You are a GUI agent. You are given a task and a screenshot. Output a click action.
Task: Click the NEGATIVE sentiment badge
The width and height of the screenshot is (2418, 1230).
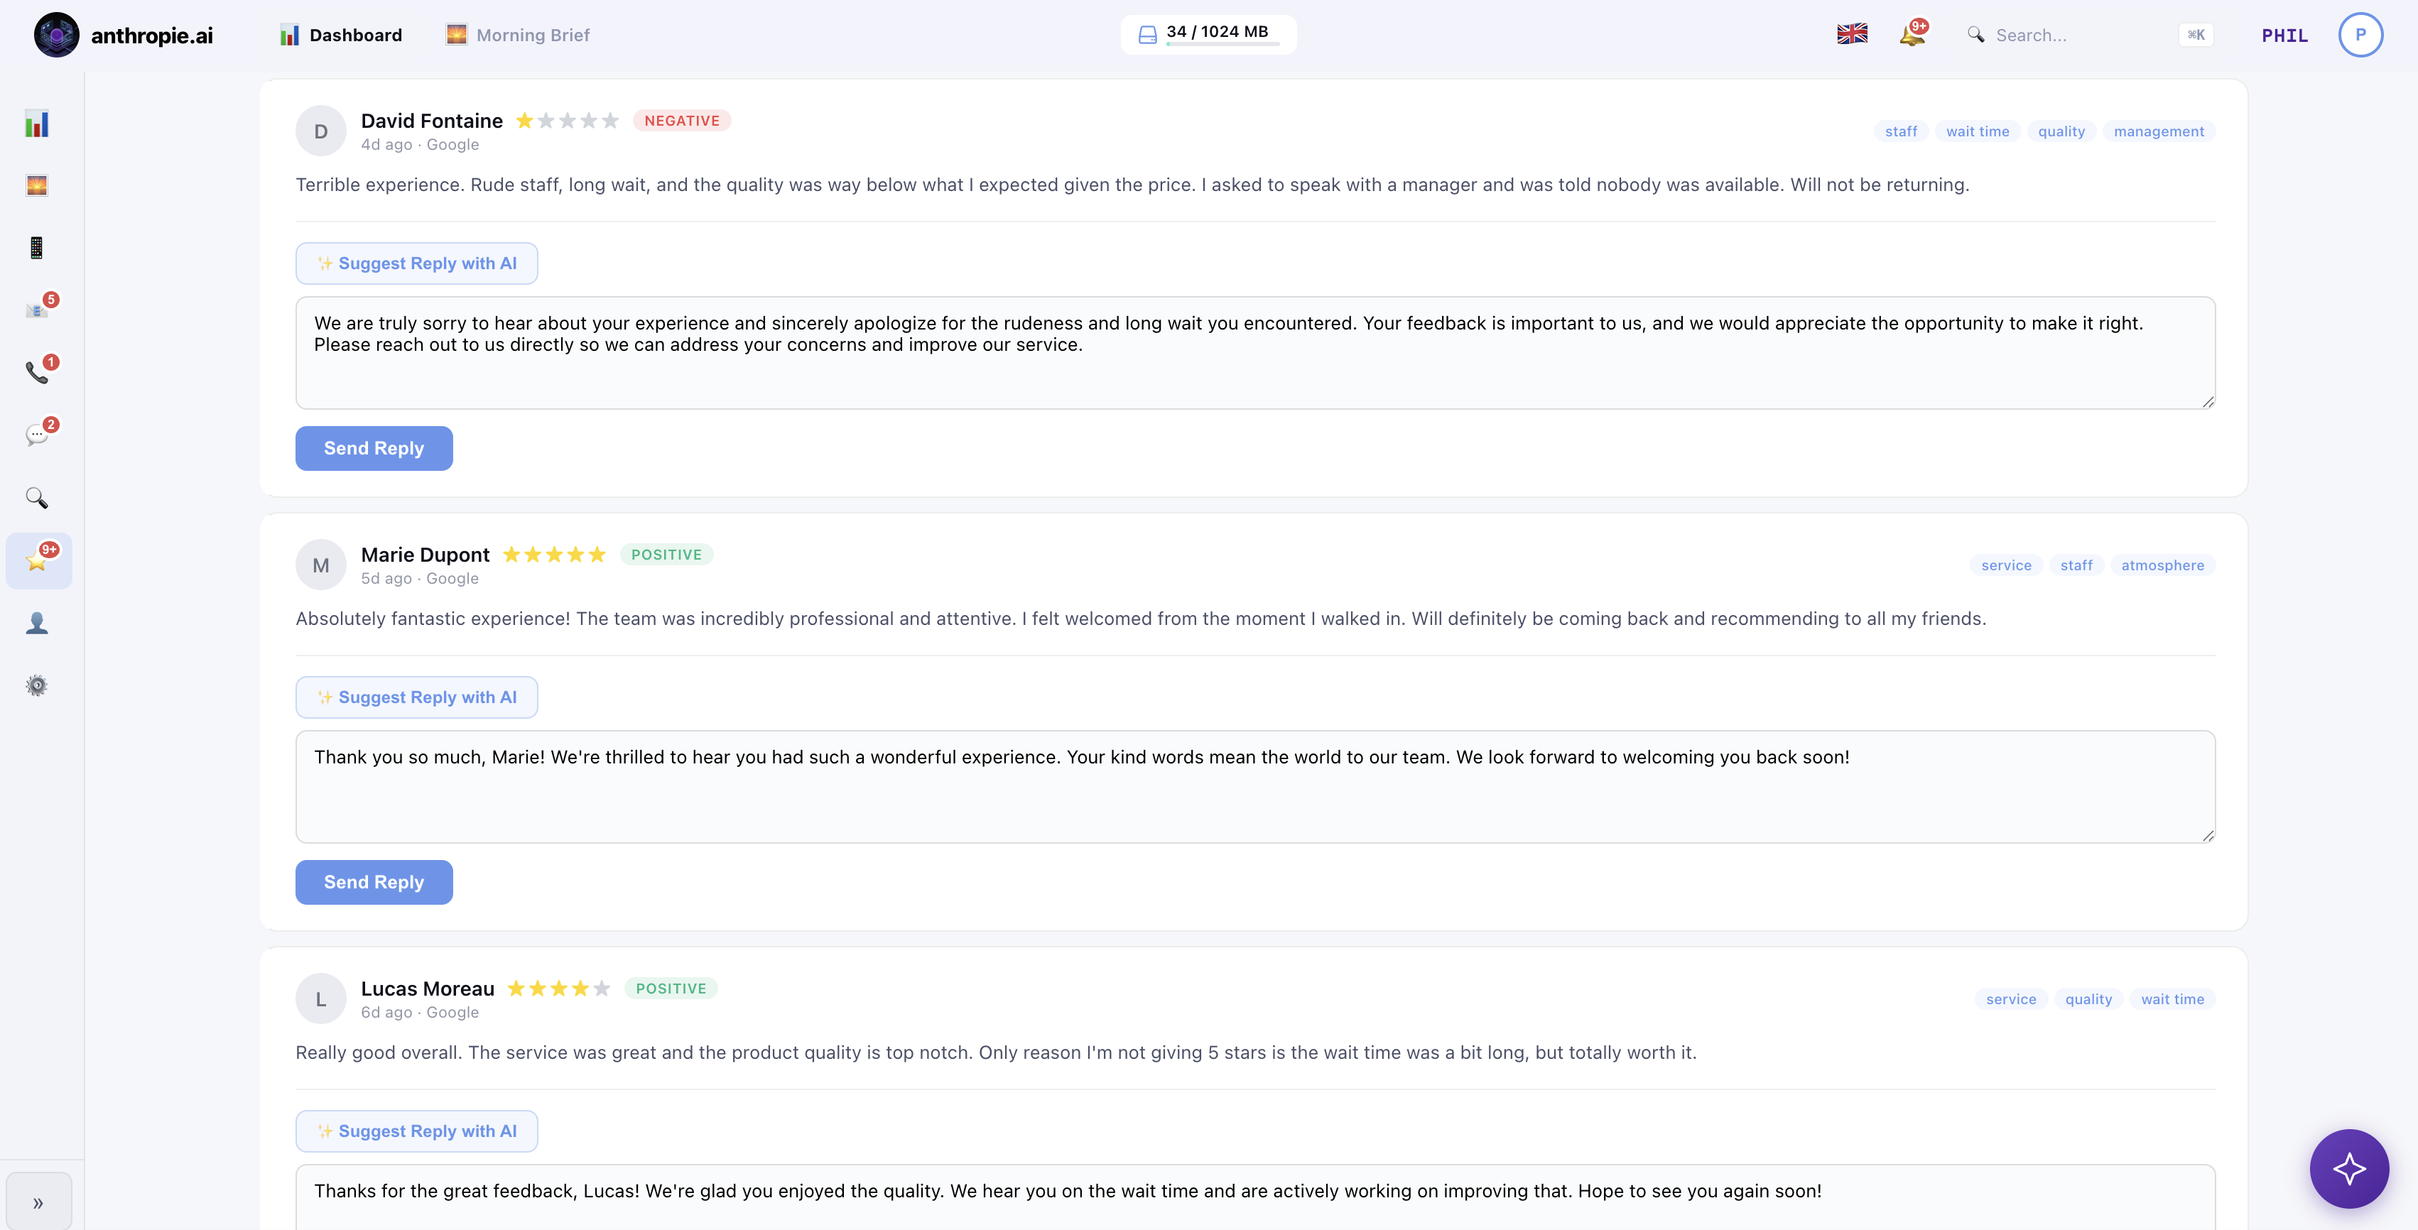pyautogui.click(x=681, y=121)
